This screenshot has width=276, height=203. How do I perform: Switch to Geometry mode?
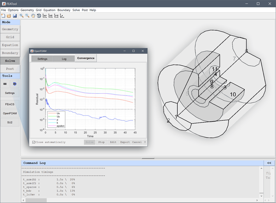[10, 29]
